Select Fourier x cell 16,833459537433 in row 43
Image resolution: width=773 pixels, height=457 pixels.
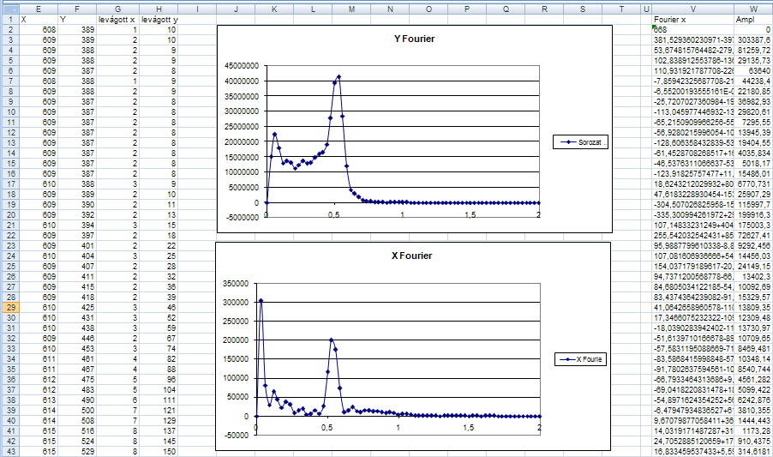pos(693,452)
